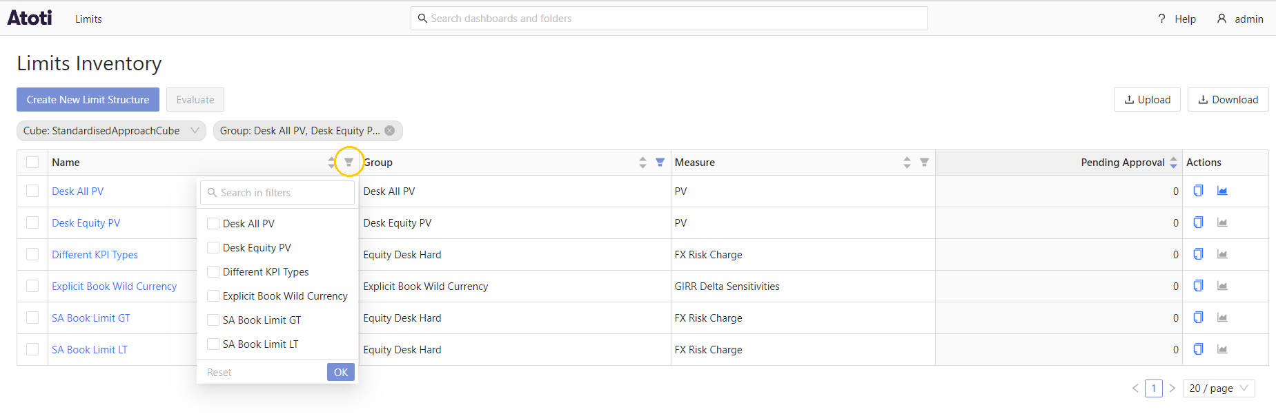The width and height of the screenshot is (1276, 416).
Task: Open the Desk Equity PV limit link
Action: [86, 223]
